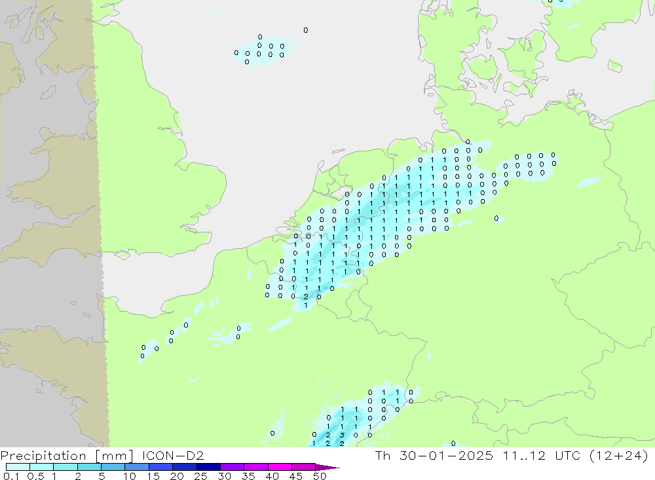This screenshot has height=480, width=655.
Task: Click the 15–20 mm blue legend swatch
Action: (x=161, y=467)
